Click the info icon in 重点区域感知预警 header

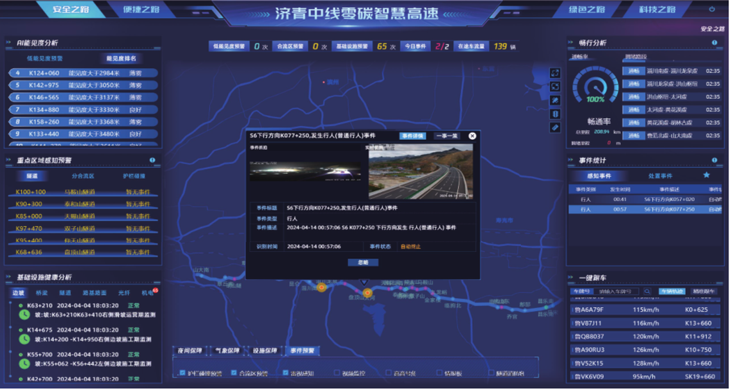pyautogui.click(x=152, y=160)
